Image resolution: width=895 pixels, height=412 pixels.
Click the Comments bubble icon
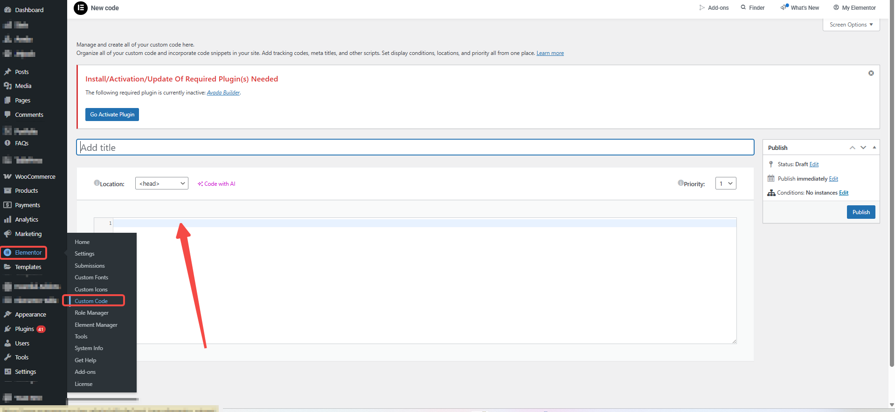point(7,115)
